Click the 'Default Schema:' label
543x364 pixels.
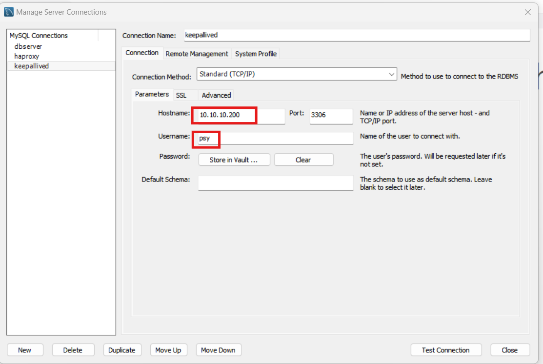click(165, 180)
